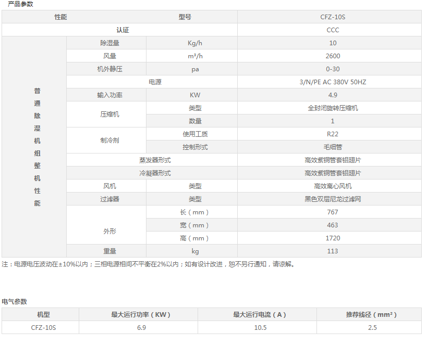Click the 10.5 maximum current value
Screen dimensions: 427x346
click(260, 328)
